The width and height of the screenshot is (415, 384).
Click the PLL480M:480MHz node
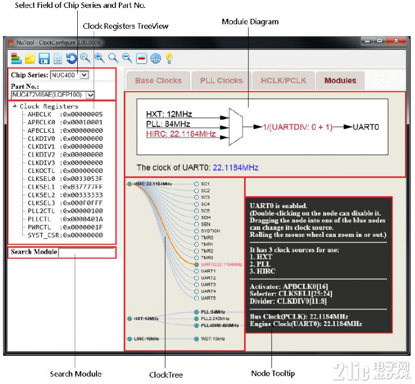(197, 325)
